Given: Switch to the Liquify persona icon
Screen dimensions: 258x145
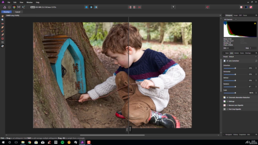Looking at the screenshot, I should [x=9, y=7].
